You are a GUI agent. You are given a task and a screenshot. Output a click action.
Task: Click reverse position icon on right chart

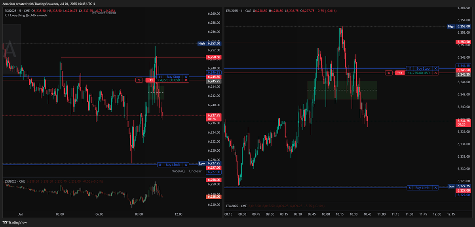(389, 73)
